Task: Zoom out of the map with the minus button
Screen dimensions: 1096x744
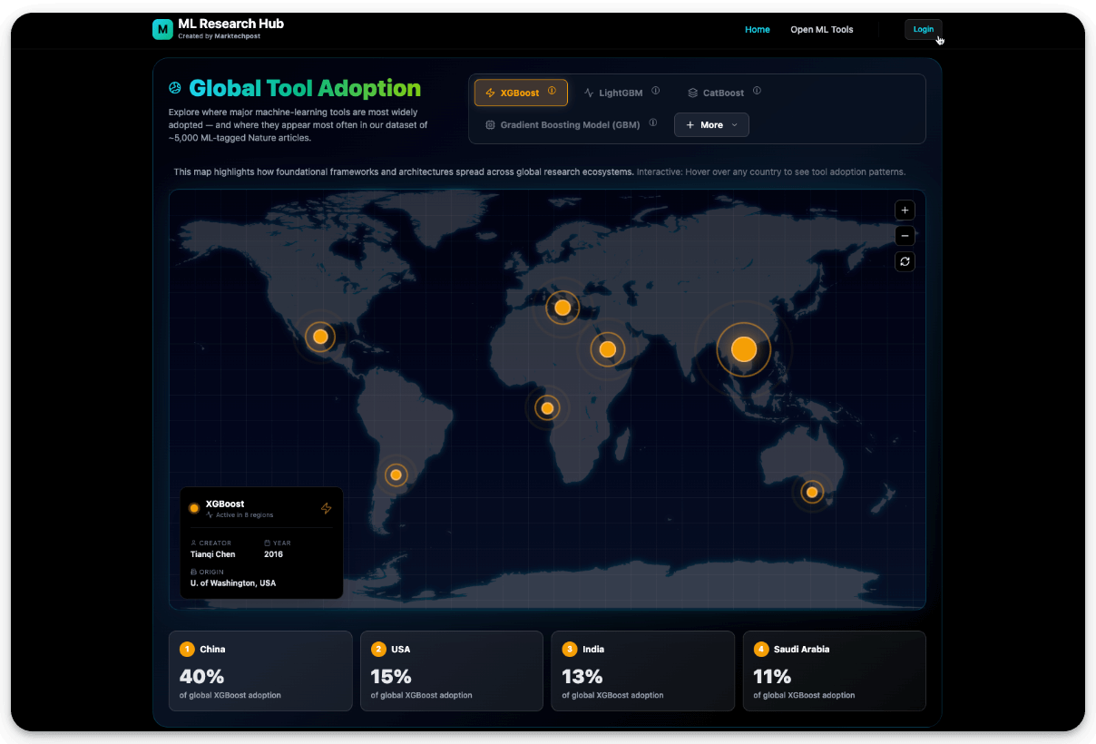Action: pyautogui.click(x=905, y=236)
